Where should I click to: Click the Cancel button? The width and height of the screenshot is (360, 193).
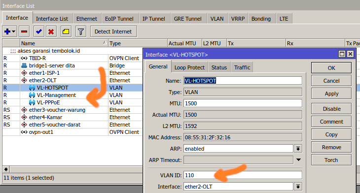click(331, 81)
